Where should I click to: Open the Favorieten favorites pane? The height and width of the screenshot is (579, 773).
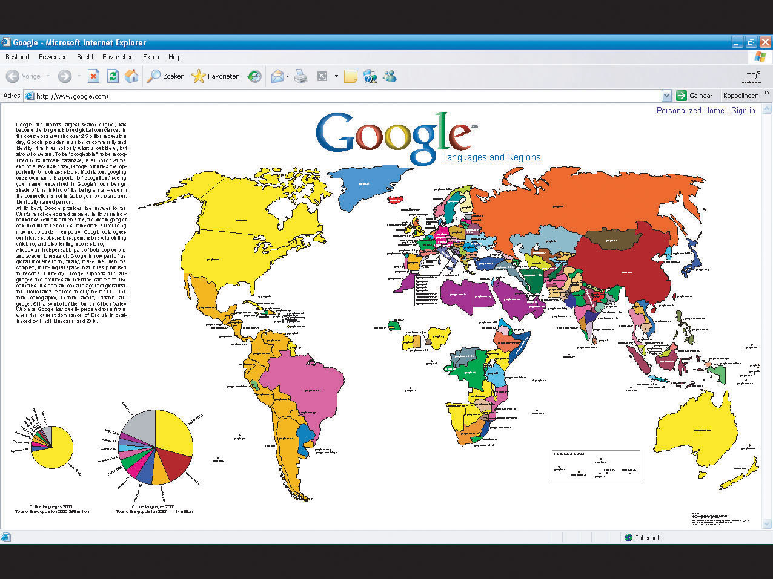click(x=216, y=76)
